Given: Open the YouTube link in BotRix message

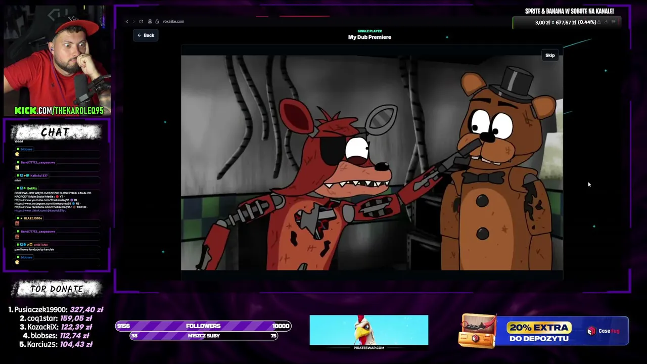Looking at the screenshot, I should pyautogui.click(x=42, y=200).
